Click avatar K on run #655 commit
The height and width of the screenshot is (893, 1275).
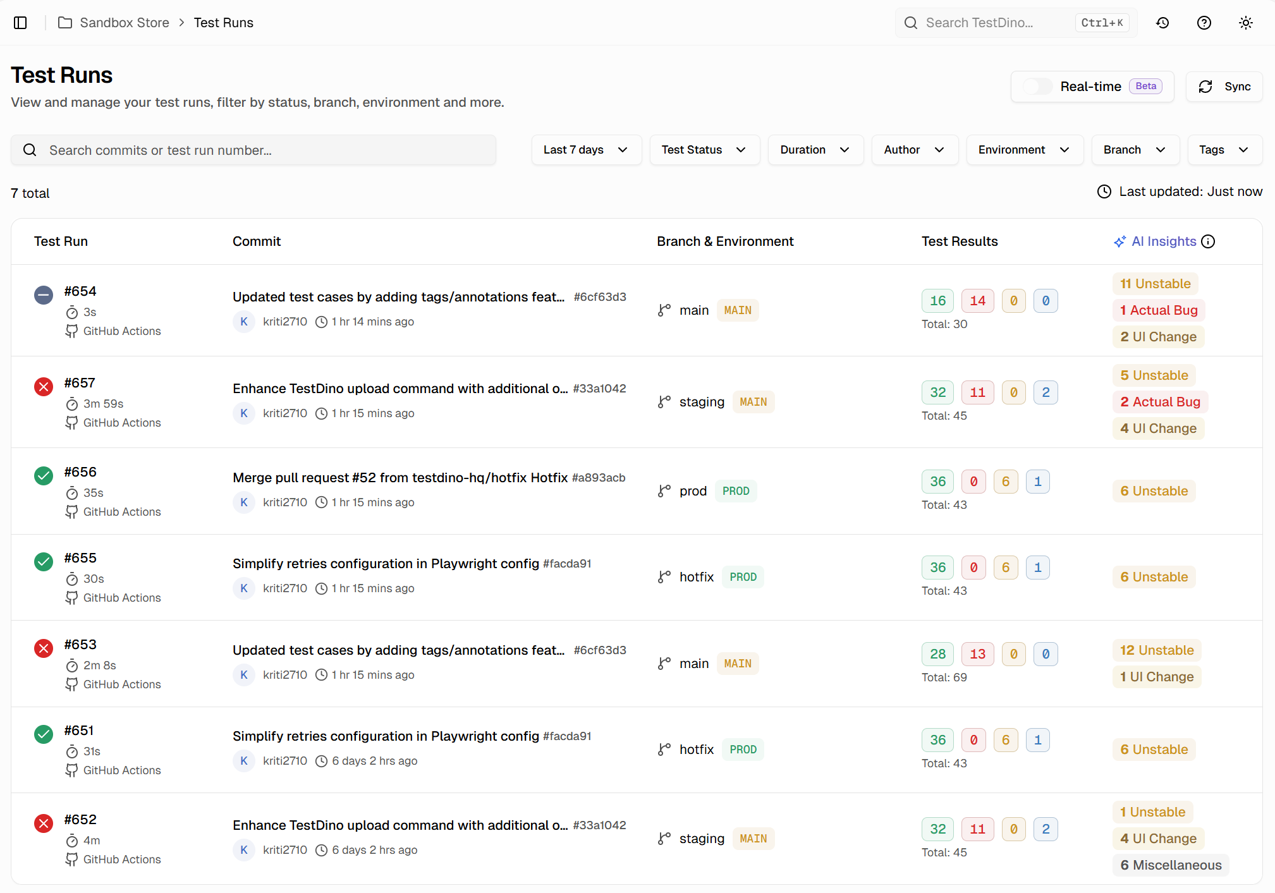pos(243,588)
